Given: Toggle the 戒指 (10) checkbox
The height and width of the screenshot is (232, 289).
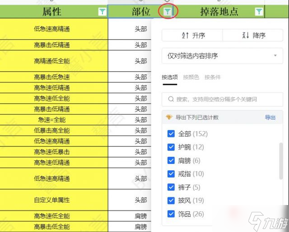Looking at the screenshot, I should [x=171, y=174].
